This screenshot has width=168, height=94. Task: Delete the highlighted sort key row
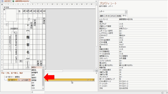[x=93, y=80]
